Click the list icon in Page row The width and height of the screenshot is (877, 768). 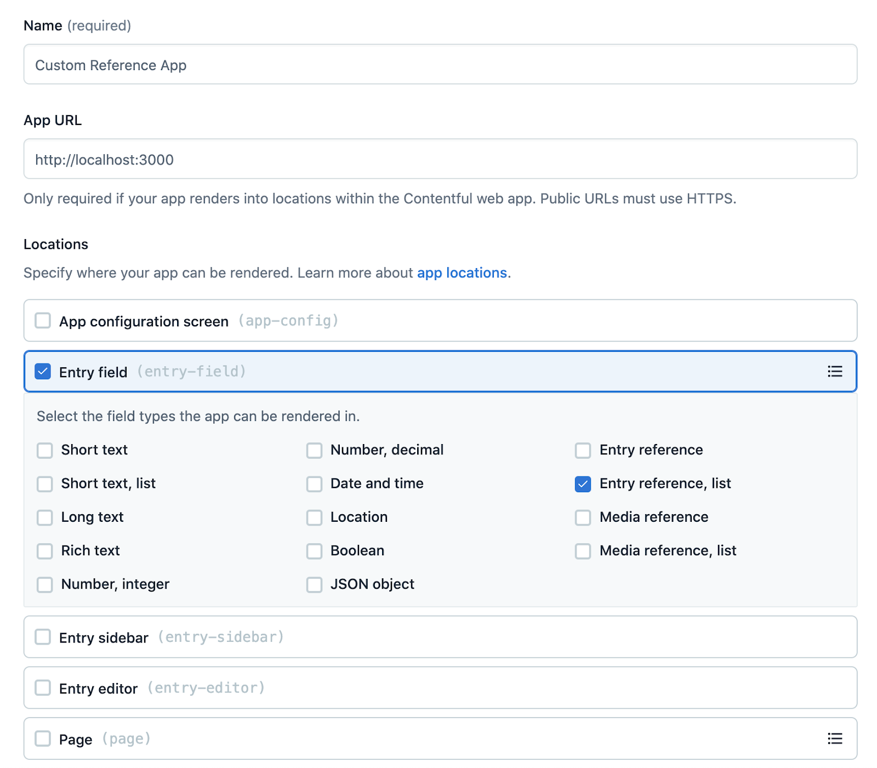click(x=834, y=738)
